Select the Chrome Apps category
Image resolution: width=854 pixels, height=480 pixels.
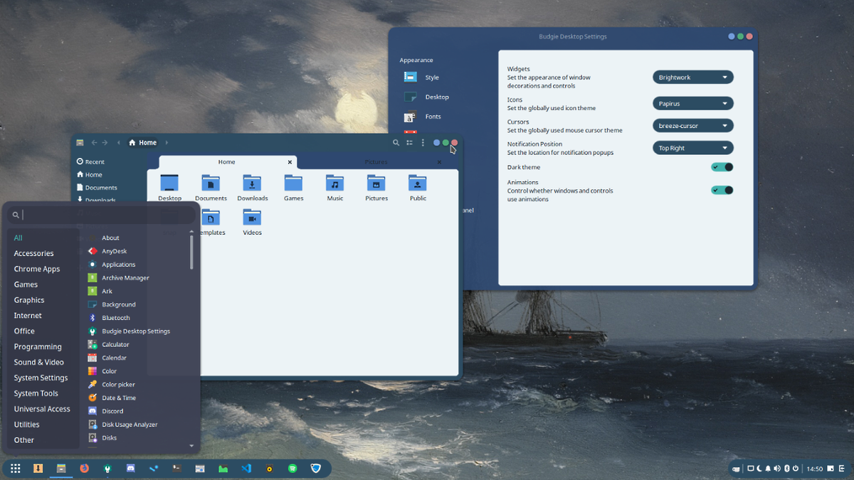point(37,269)
